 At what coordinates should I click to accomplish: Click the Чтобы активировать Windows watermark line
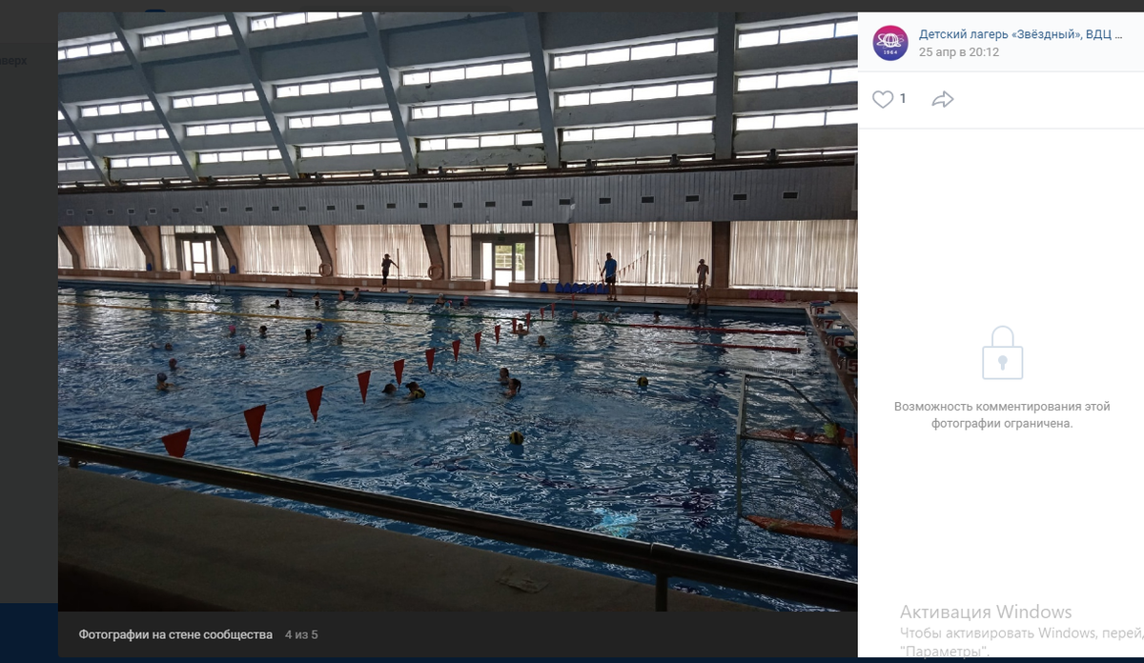[1022, 633]
